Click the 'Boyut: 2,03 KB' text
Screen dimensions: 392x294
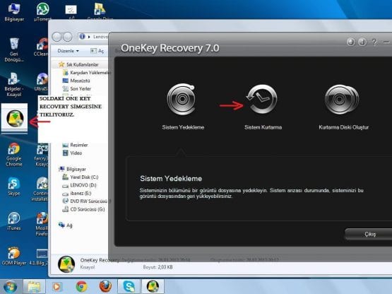tap(158, 267)
